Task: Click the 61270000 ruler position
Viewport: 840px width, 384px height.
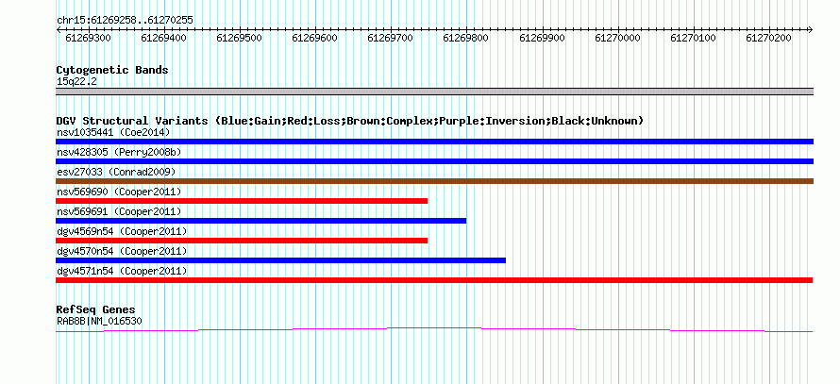Action: 617,38
